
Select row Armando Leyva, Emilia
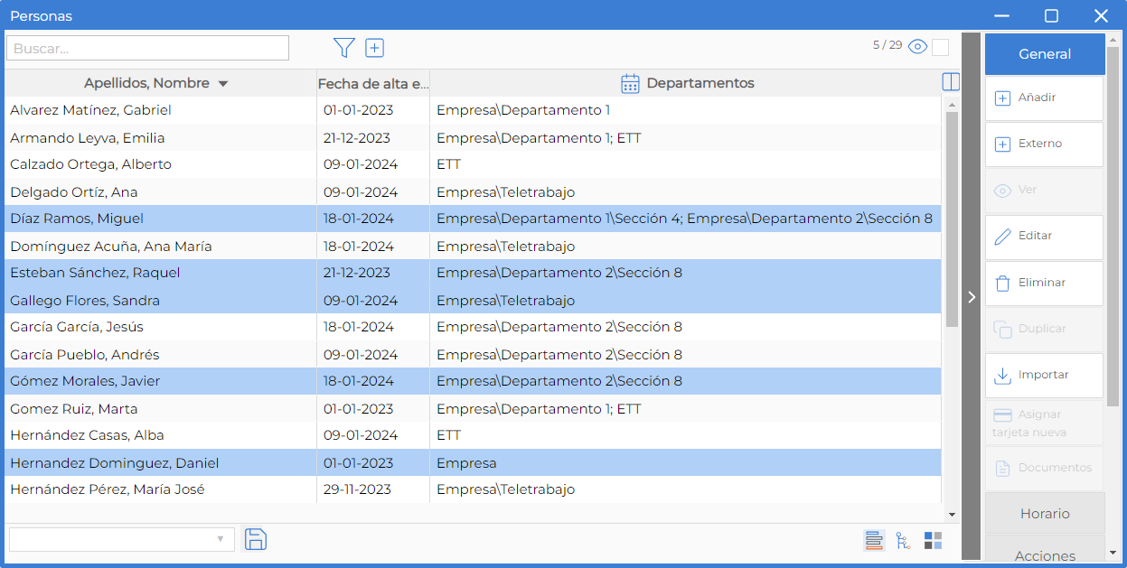coord(473,138)
